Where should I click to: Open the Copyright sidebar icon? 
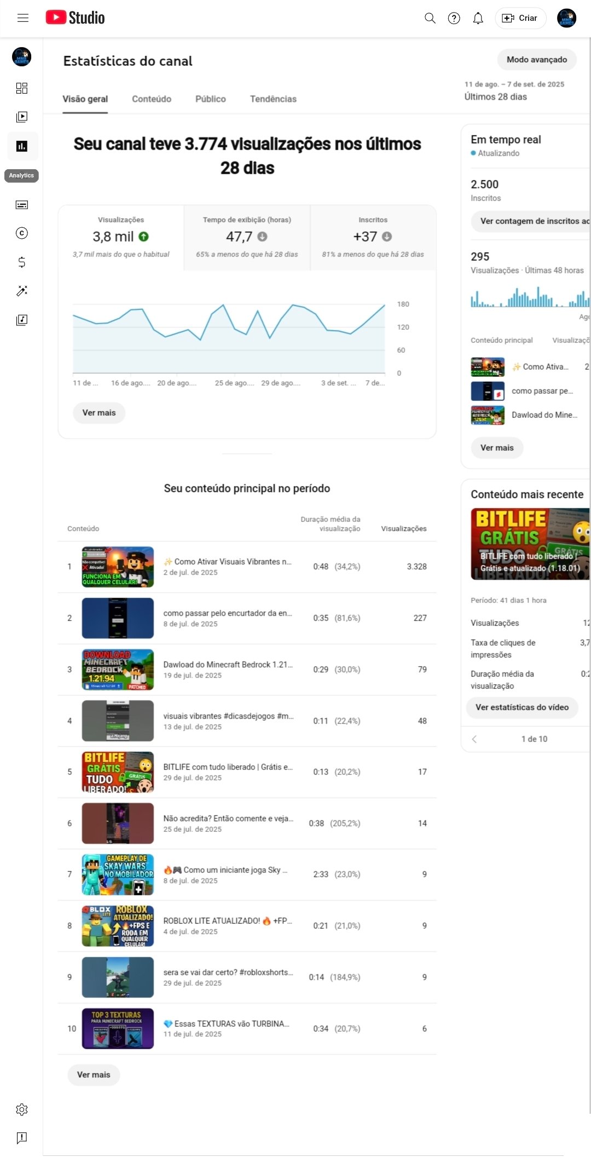pos(22,233)
